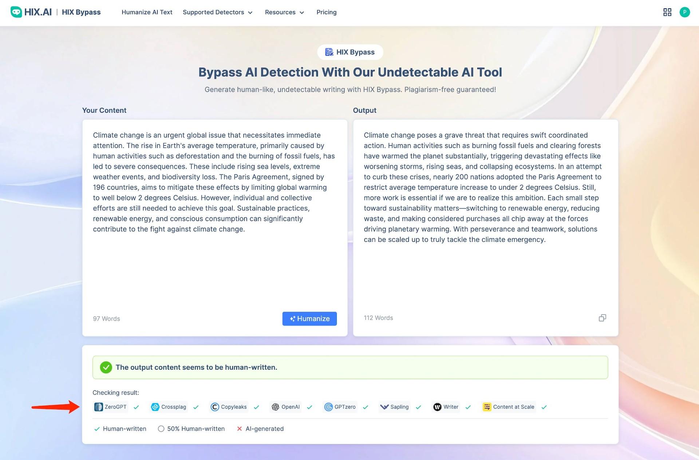
Task: Click the "97 Words" counter
Action: coord(106,319)
